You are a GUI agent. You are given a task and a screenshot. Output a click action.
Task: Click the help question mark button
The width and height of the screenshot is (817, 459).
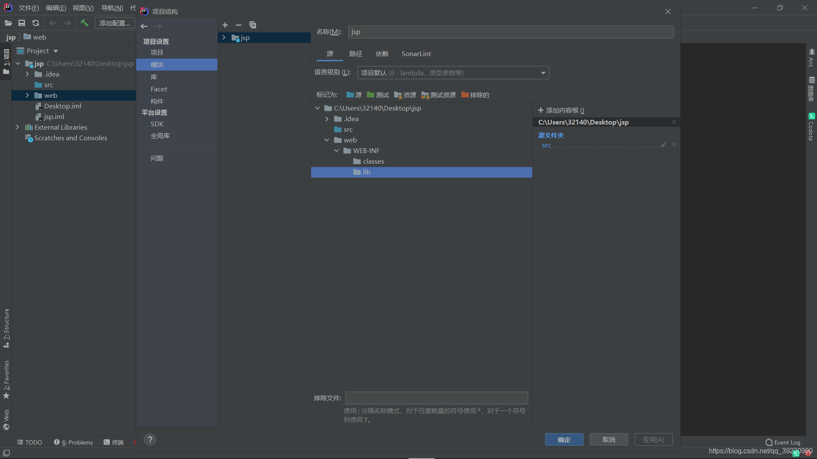coord(150,439)
